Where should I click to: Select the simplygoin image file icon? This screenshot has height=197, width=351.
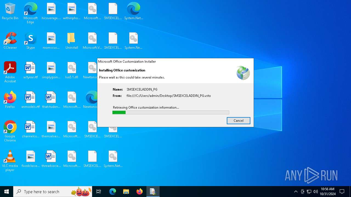click(51, 71)
